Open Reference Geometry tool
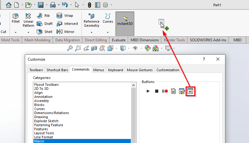Viewport: 249px width, 143px height. (x=91, y=20)
